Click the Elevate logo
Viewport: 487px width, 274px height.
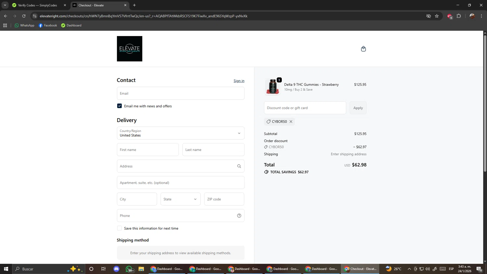130,49
